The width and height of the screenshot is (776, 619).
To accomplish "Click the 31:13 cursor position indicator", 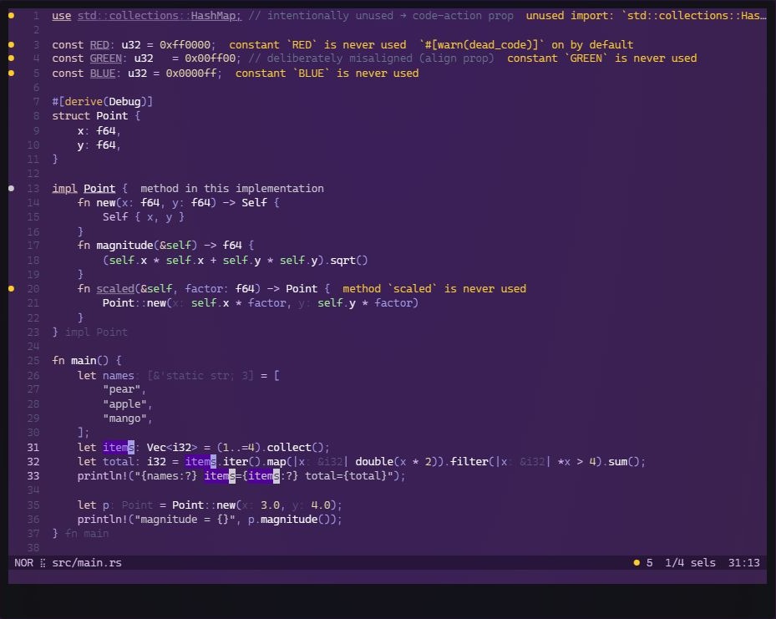I will click(743, 562).
